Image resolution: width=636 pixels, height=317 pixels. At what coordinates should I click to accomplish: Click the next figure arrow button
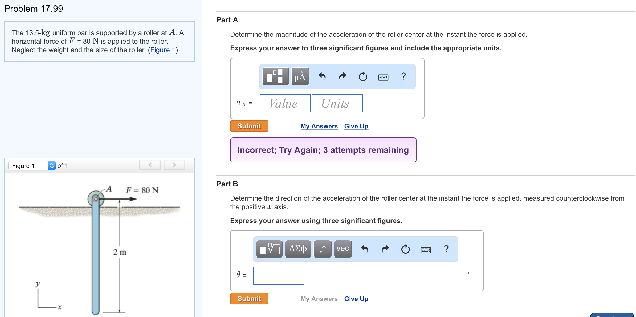pyautogui.click(x=174, y=165)
